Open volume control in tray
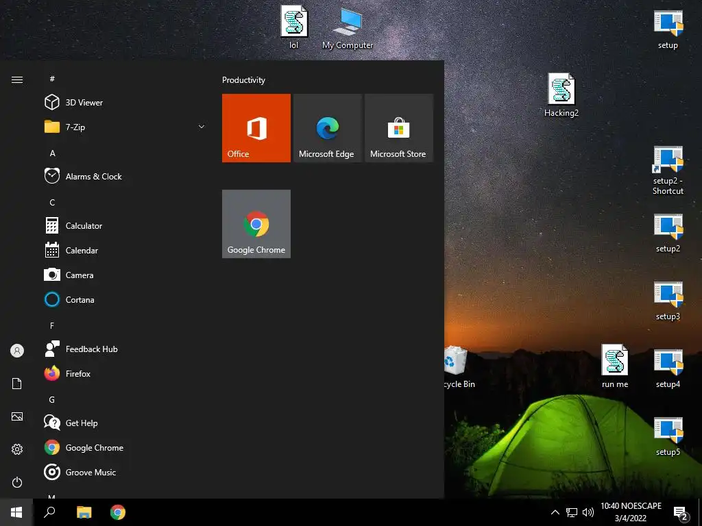Screen dimensions: 702x526 coord(588,512)
